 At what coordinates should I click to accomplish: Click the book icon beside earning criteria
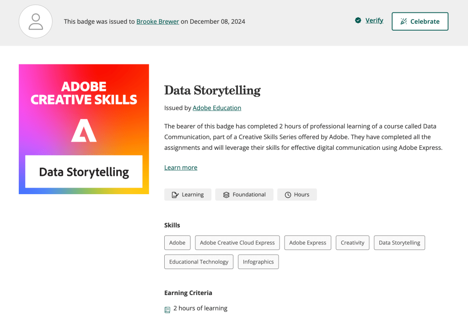tap(167, 310)
